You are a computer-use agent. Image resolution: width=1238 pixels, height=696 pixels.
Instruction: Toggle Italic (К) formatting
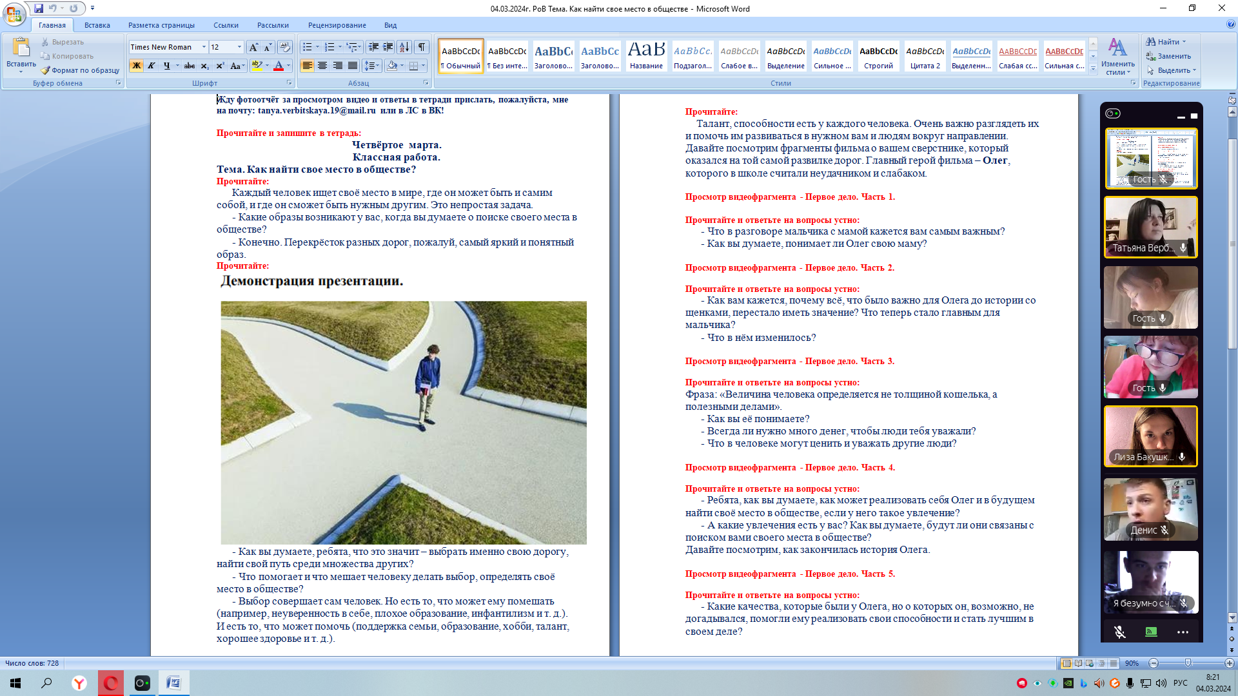click(151, 66)
